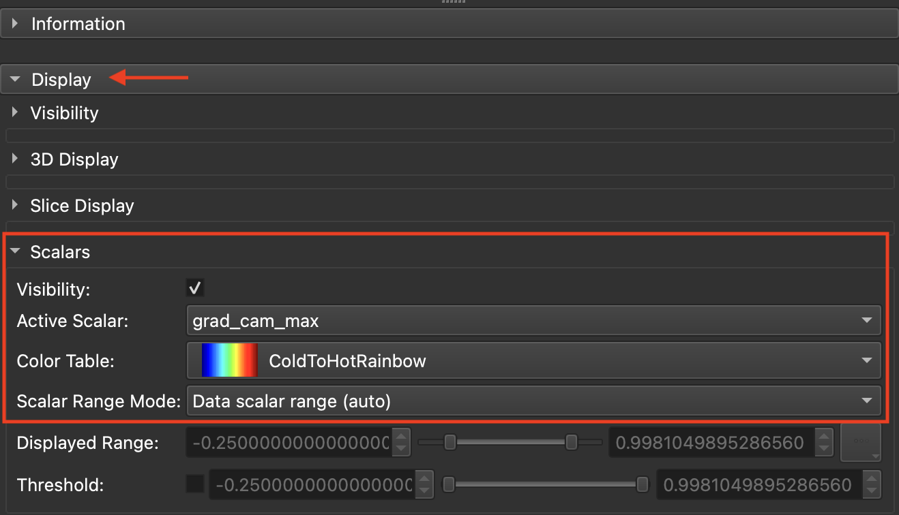Open the Active Scalar dropdown
Image resolution: width=899 pixels, height=515 pixels.
(534, 320)
